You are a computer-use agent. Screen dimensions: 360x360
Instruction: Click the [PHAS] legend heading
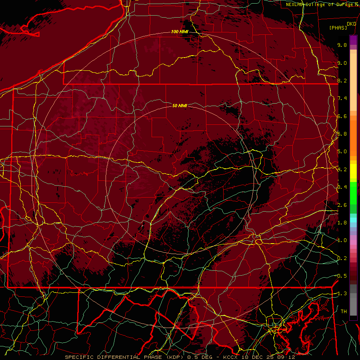338,28
